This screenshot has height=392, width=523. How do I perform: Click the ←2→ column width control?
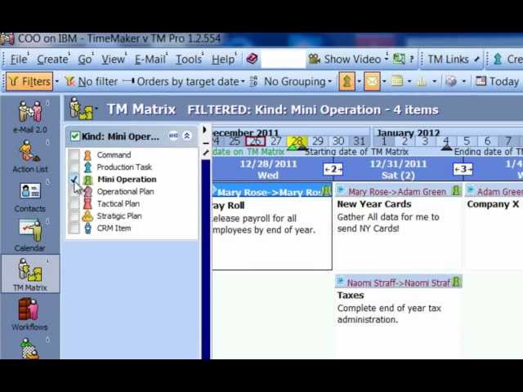pos(333,169)
